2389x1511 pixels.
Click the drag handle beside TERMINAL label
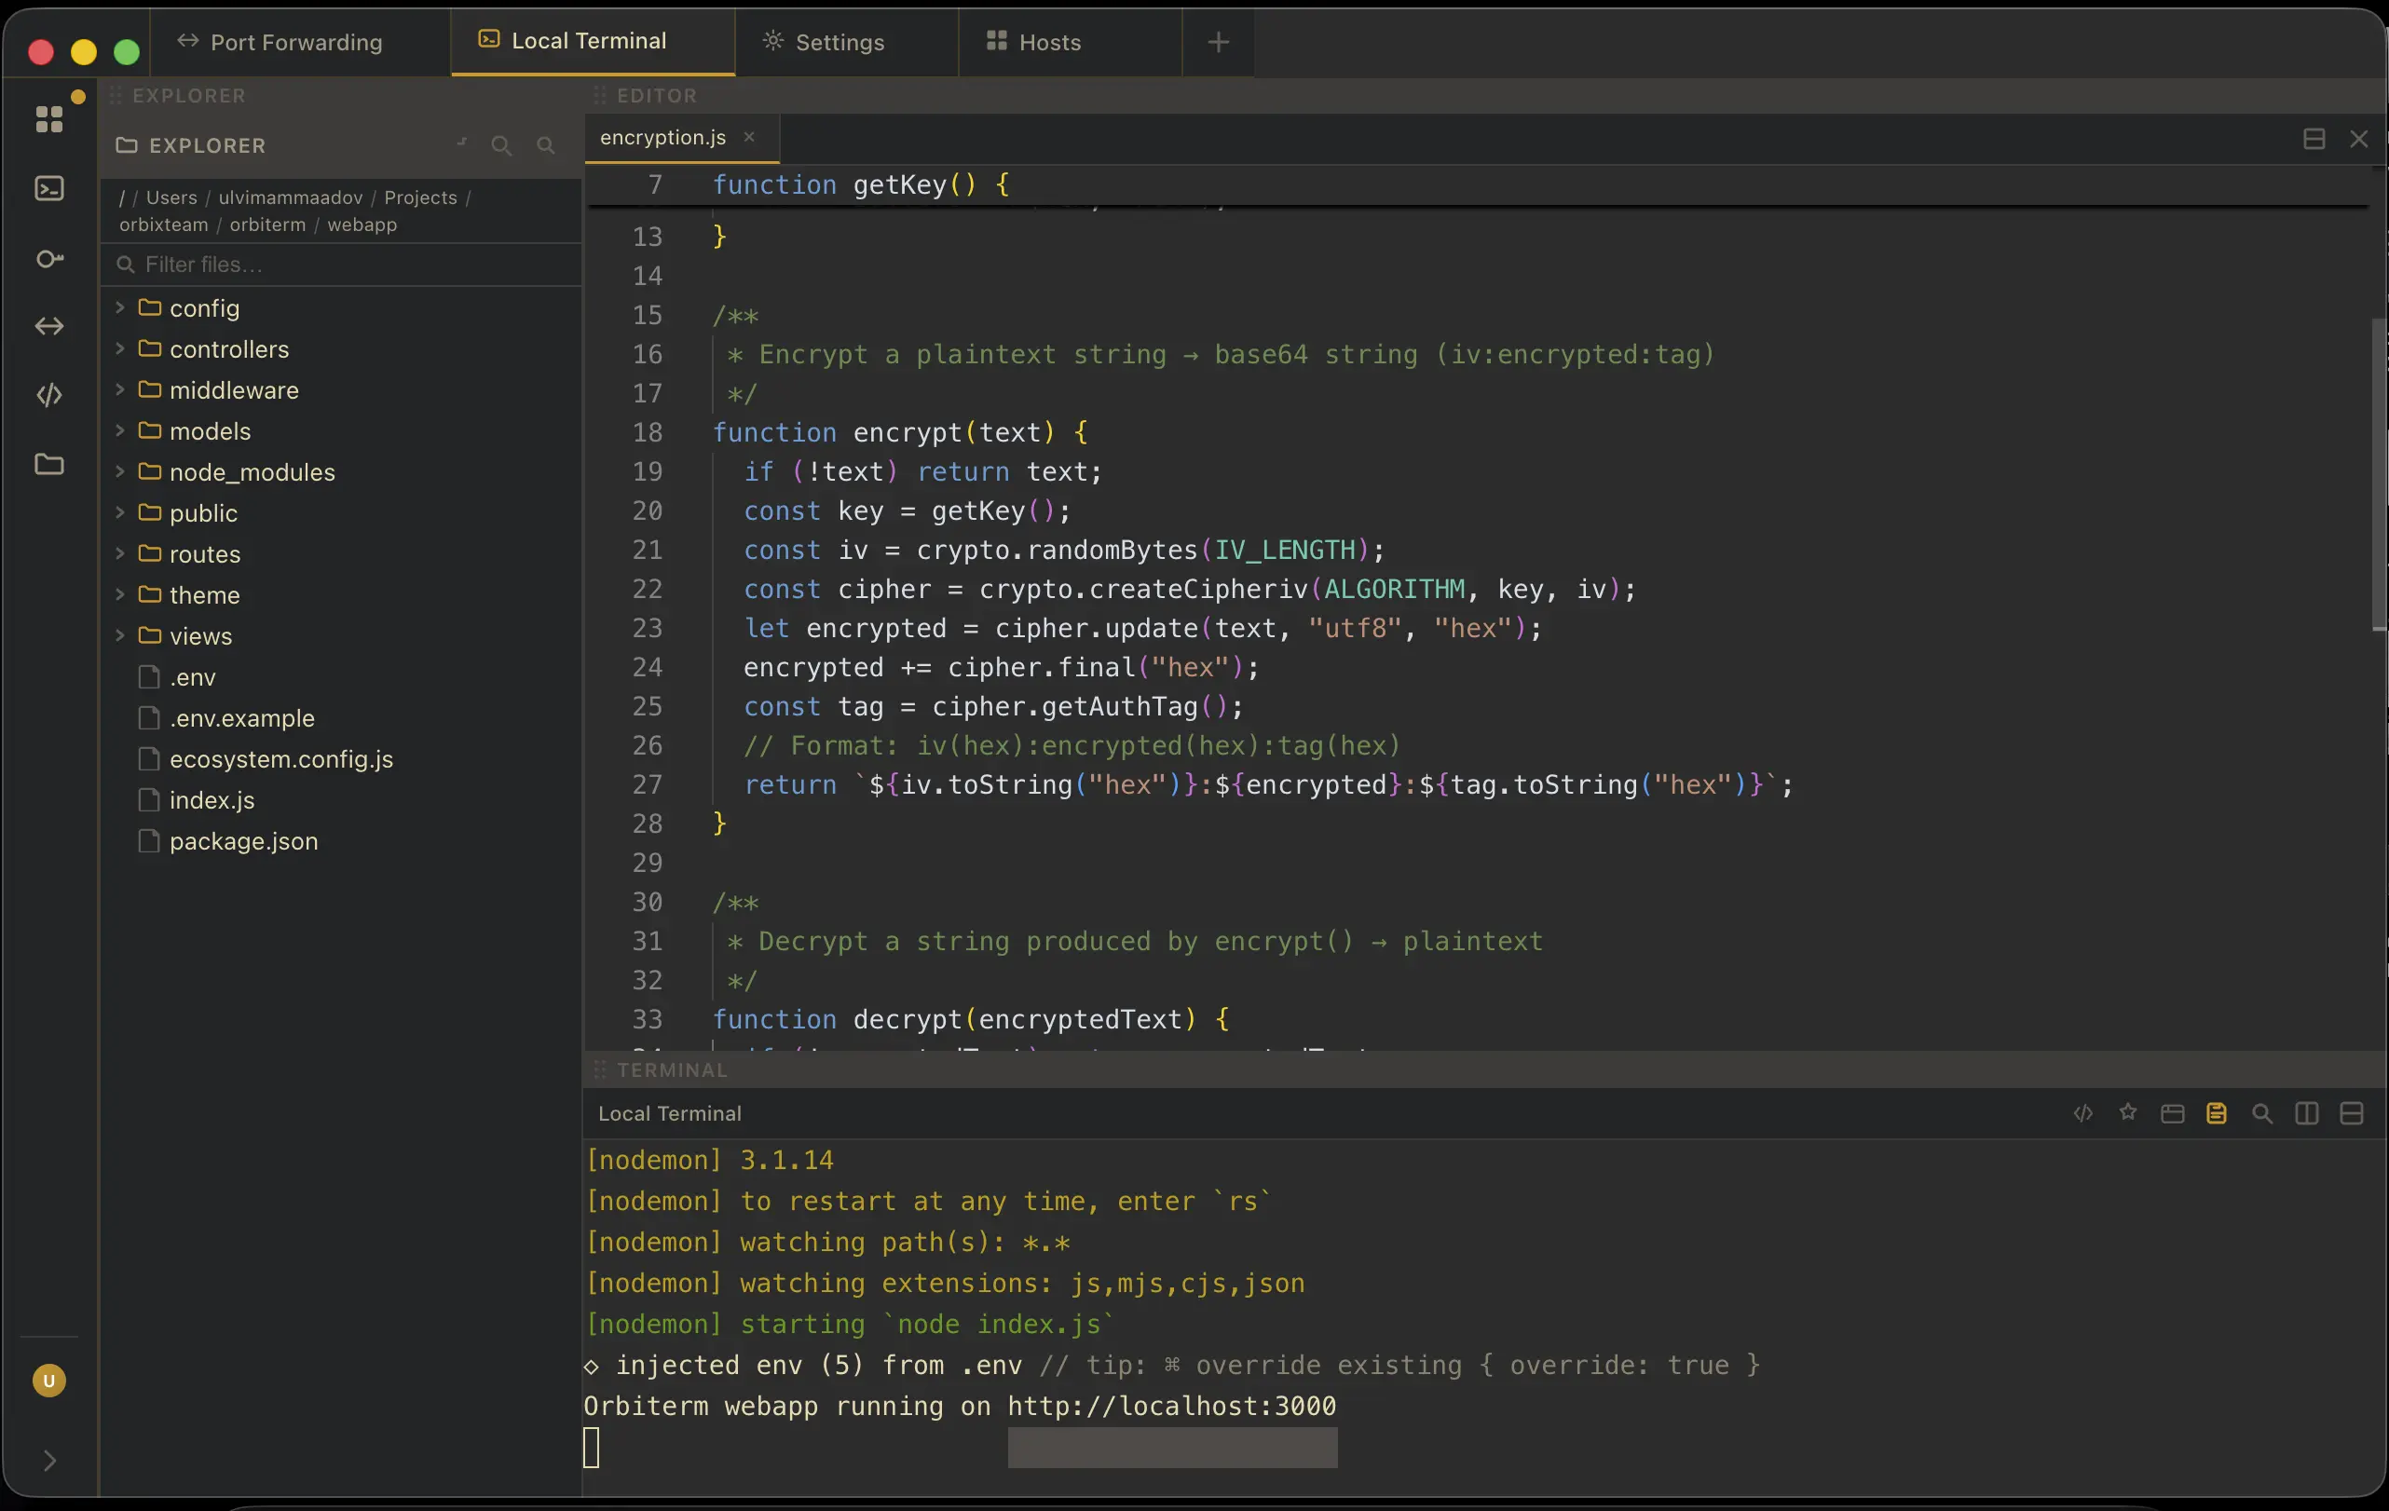(599, 1069)
